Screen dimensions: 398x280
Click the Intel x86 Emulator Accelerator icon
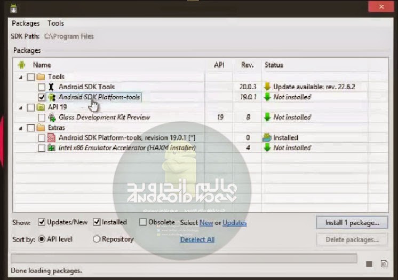[52, 148]
